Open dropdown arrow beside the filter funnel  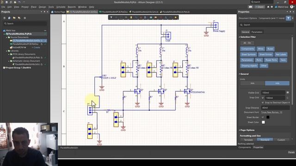[x=293, y=18]
